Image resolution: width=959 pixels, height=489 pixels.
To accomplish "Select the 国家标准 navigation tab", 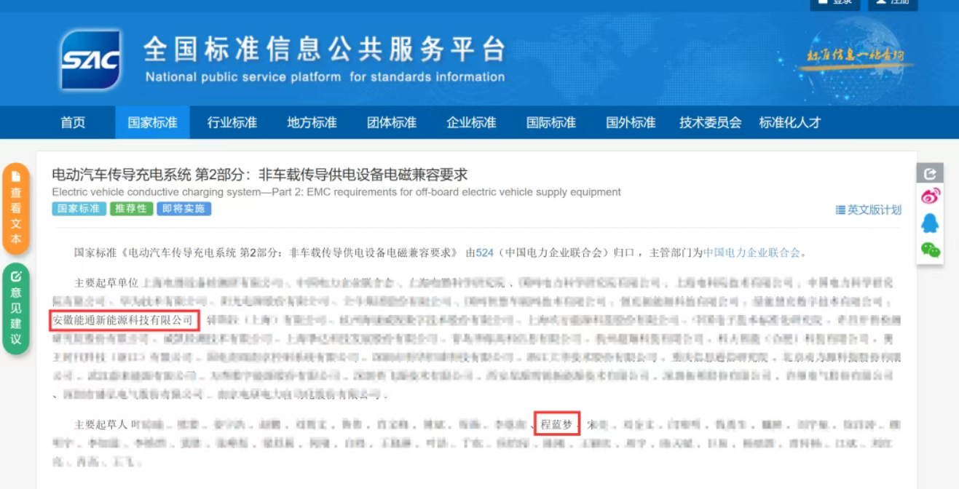I will point(152,122).
